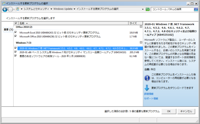Image resolution: width=200 pixels, height=124 pixels.
Task: Click the Windows 7 (3) group header
Action: click(23, 43)
